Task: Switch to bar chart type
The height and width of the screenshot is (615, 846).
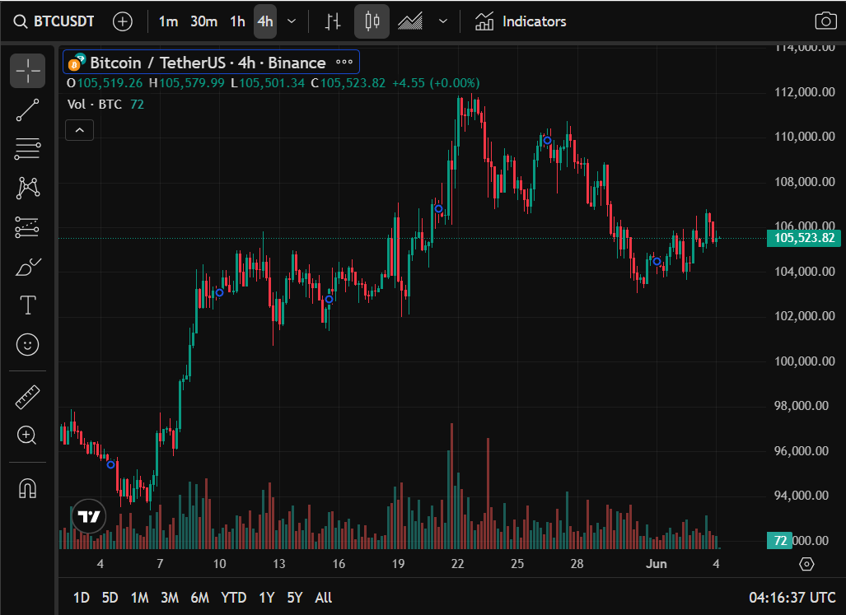Action: 333,21
